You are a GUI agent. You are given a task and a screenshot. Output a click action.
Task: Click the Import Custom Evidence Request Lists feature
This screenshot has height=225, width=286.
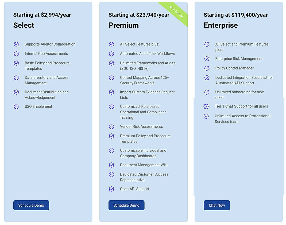[x=147, y=95]
